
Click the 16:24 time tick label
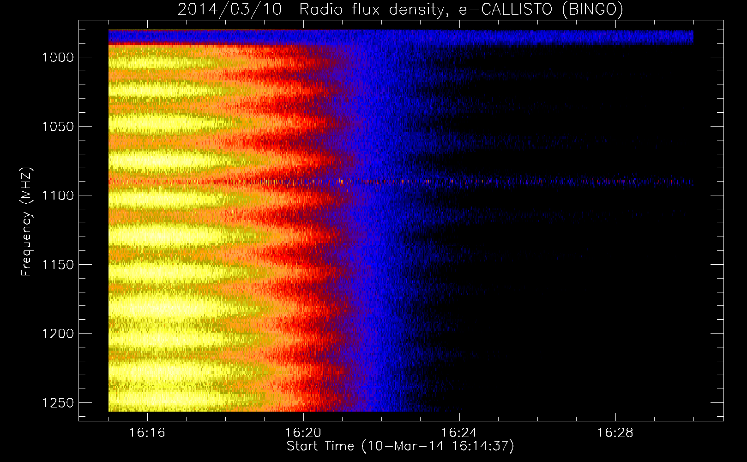(x=459, y=433)
